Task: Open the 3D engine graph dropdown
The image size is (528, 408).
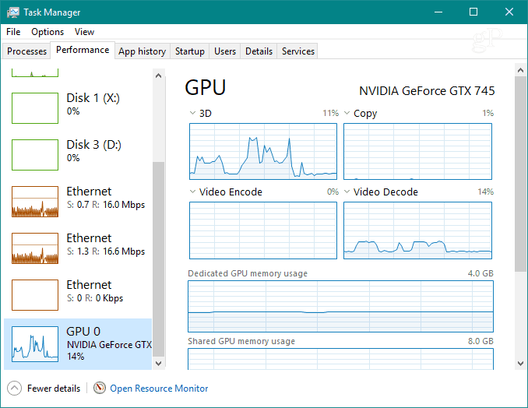Action: (x=193, y=114)
